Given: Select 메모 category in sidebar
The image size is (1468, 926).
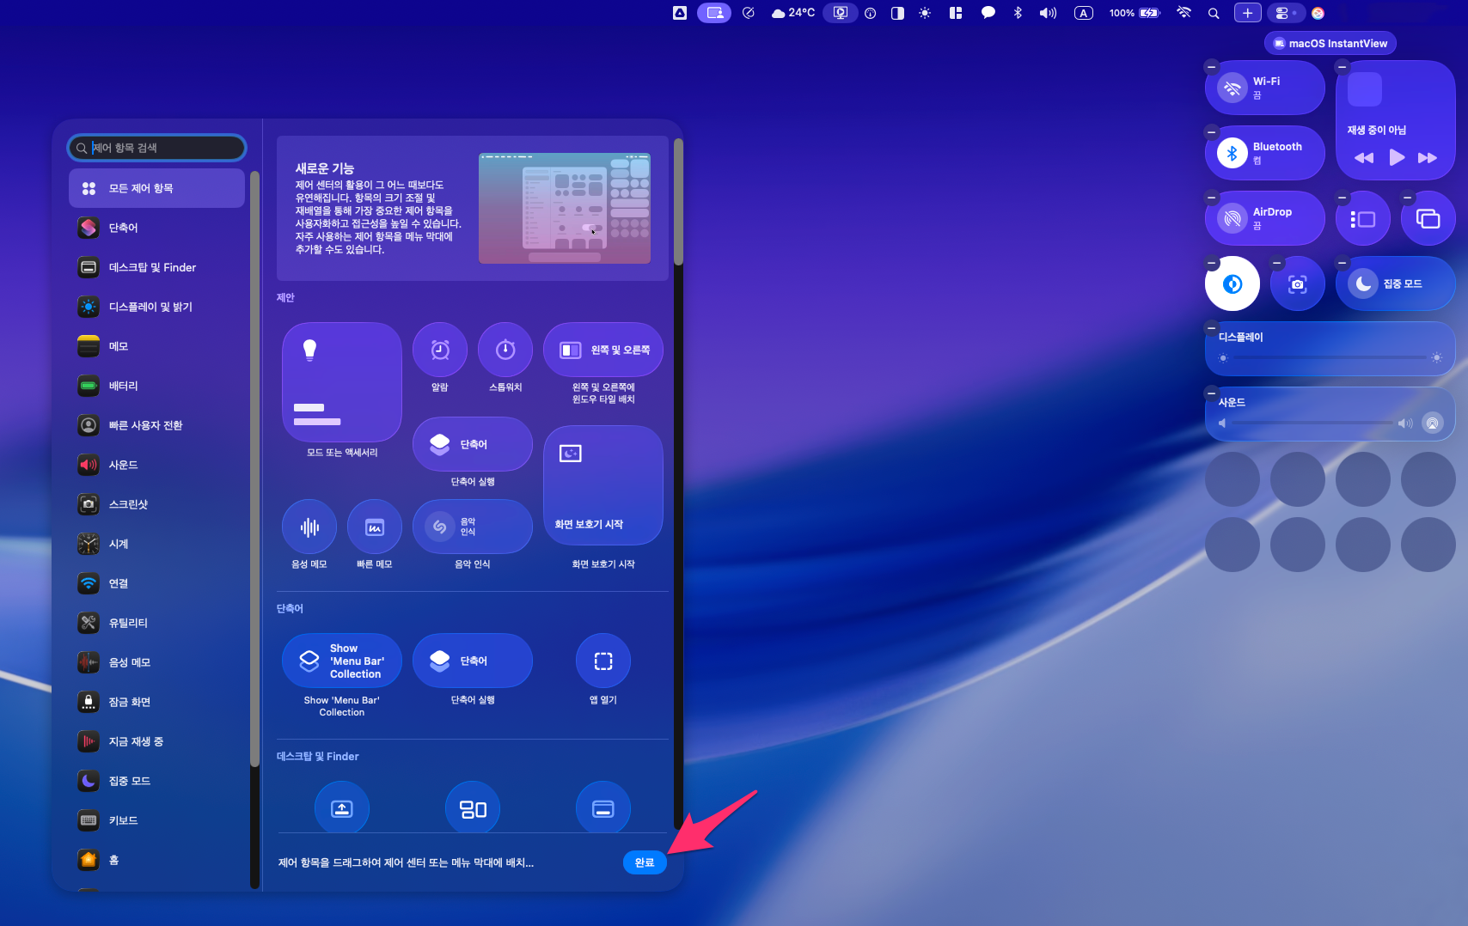Looking at the screenshot, I should pos(156,346).
